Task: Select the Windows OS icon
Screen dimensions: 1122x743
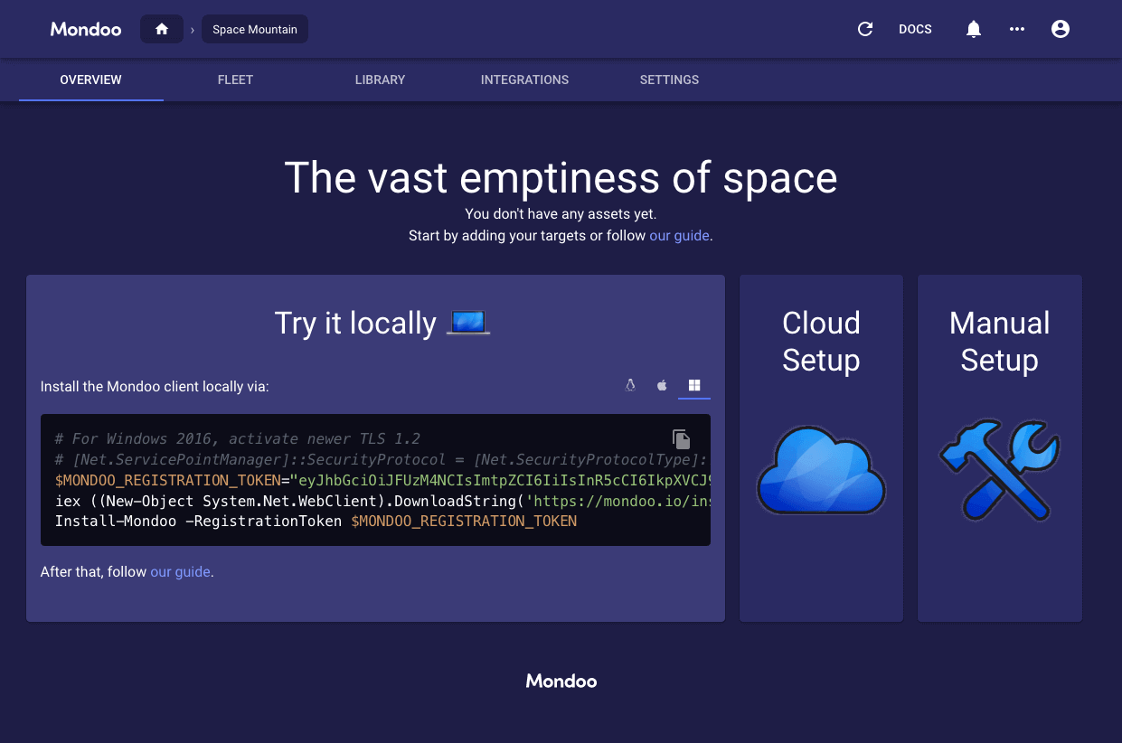Action: [694, 386]
